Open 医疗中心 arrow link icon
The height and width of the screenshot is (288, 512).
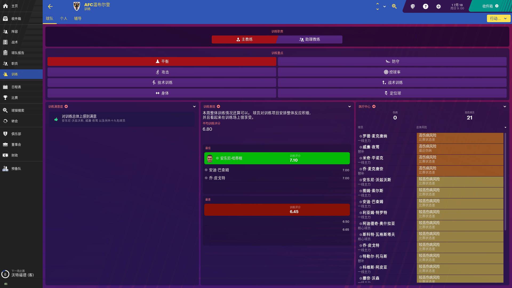click(374, 106)
